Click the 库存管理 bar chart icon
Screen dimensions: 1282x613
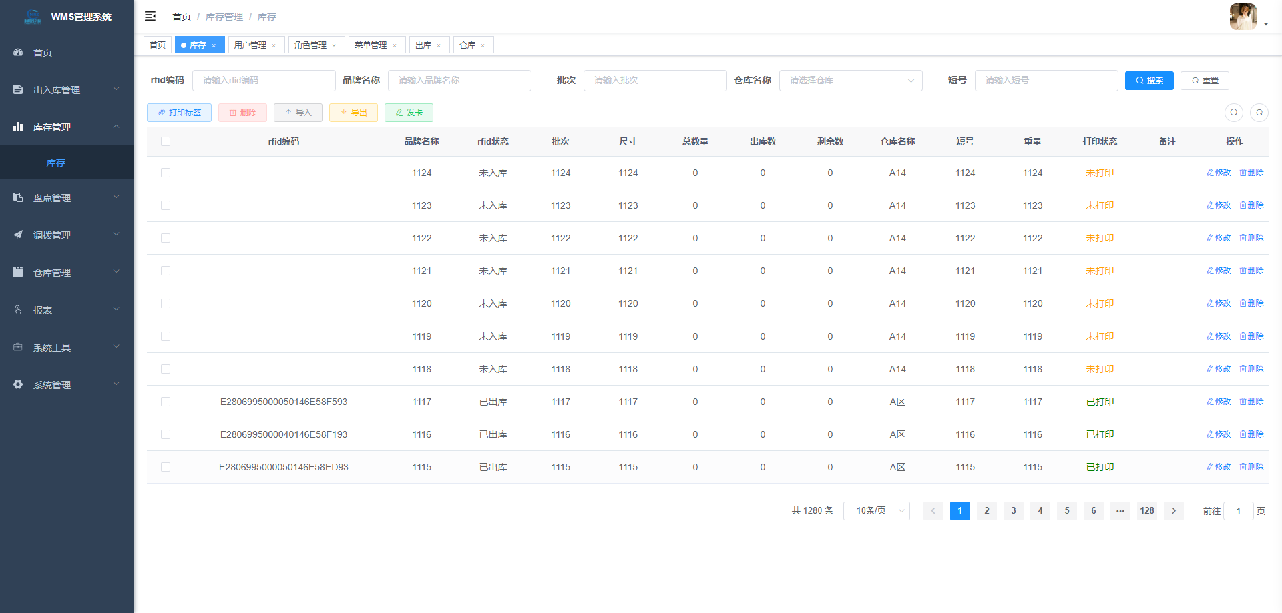pos(18,127)
